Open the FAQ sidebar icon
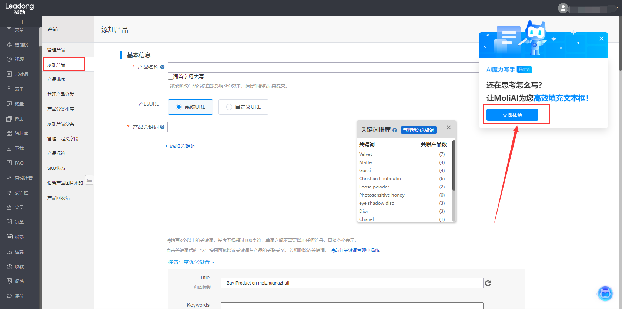Viewport: 622px width, 309px height. click(x=9, y=163)
